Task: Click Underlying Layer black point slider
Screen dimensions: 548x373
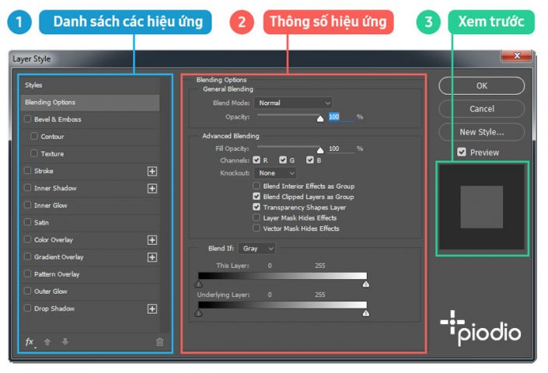Action: pyautogui.click(x=198, y=313)
